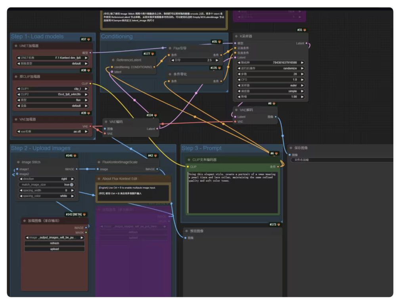Image resolution: width=406 pixels, height=307 pixels.
Task: Select the Step 3 - Prompt group title
Action: tap(201, 148)
